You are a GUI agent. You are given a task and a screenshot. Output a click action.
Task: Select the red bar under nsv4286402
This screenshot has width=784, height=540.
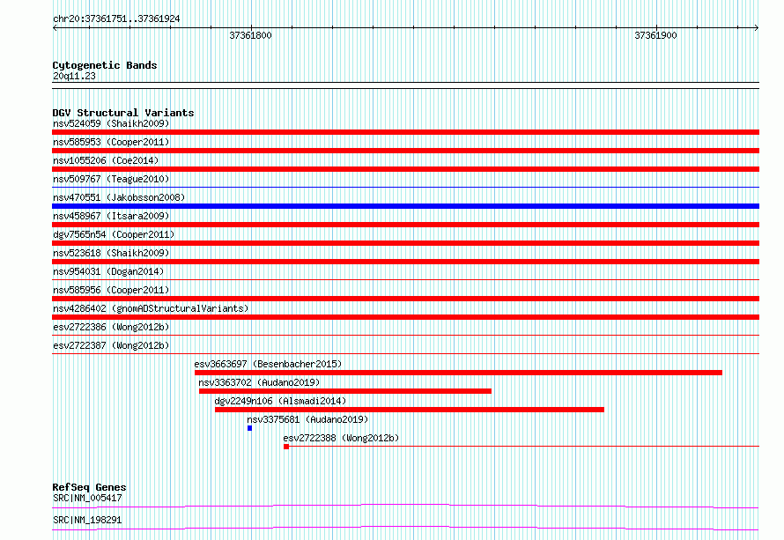(405, 317)
